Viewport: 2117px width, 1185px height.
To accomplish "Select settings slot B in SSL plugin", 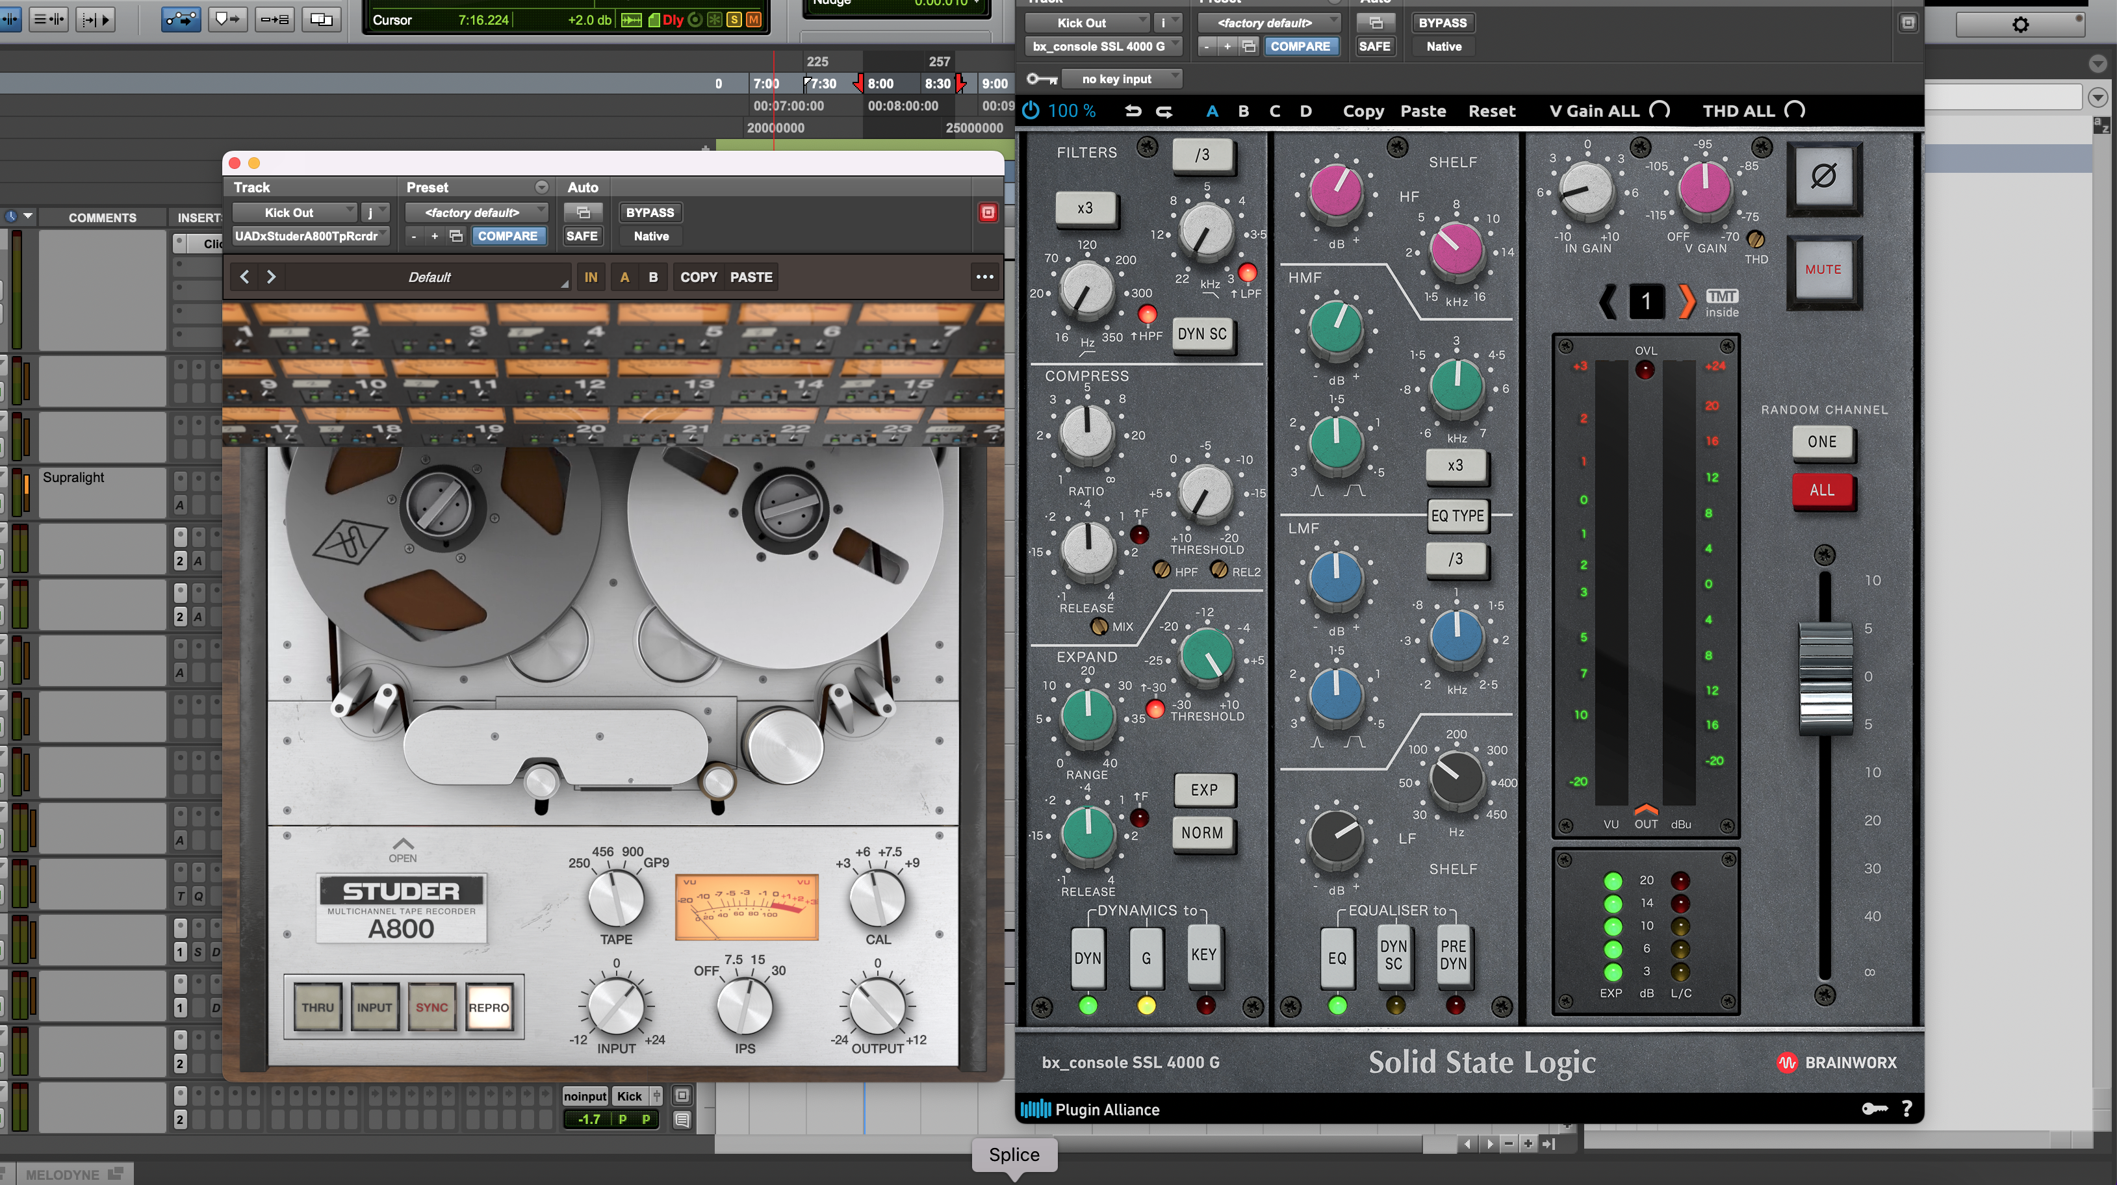I will (x=1242, y=111).
